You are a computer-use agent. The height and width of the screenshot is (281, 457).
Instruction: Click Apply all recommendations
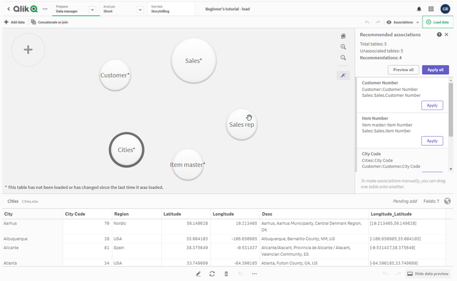(435, 70)
